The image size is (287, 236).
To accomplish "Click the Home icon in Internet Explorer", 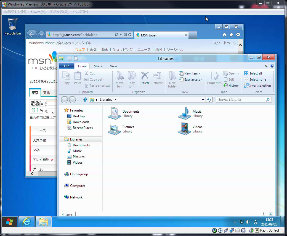I will pos(225,35).
